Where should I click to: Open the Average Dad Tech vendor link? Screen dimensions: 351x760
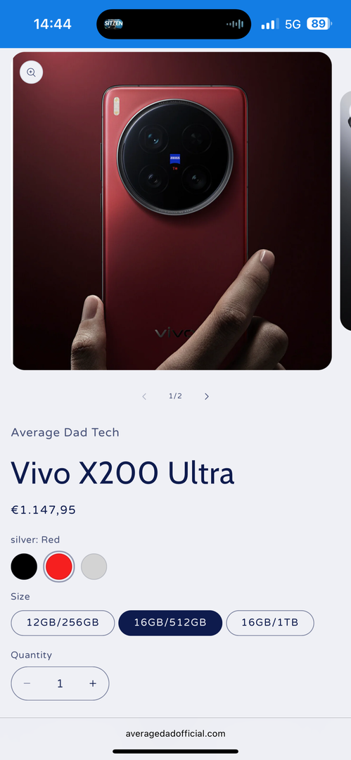tap(65, 432)
